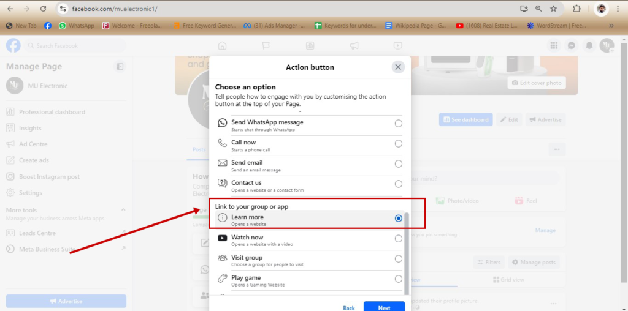
Task: Click the dialog's vertical scrollbar
Action: pyautogui.click(x=407, y=254)
